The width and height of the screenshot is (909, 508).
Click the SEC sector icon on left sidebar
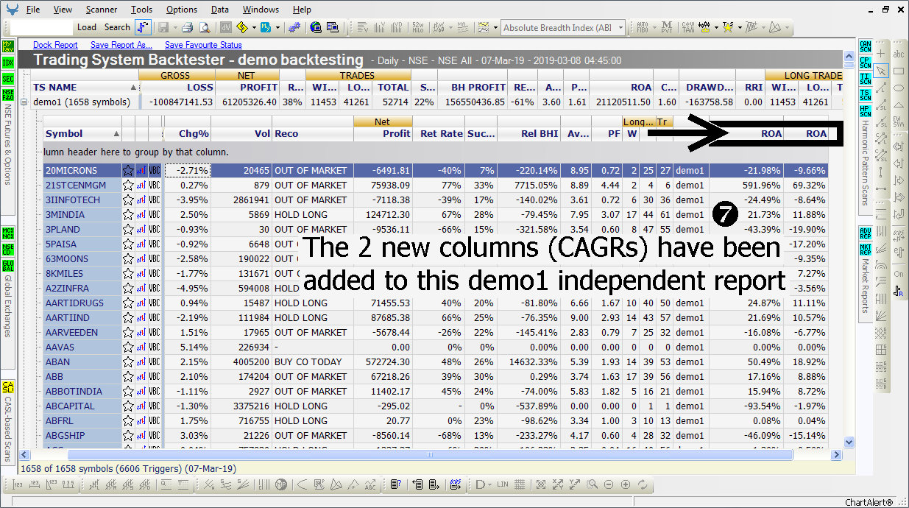click(8, 79)
